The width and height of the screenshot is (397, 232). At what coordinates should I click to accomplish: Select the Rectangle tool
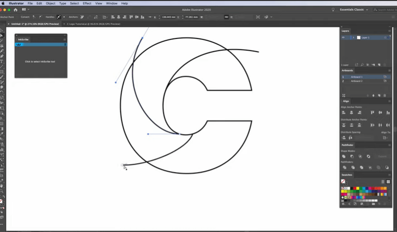(1, 72)
